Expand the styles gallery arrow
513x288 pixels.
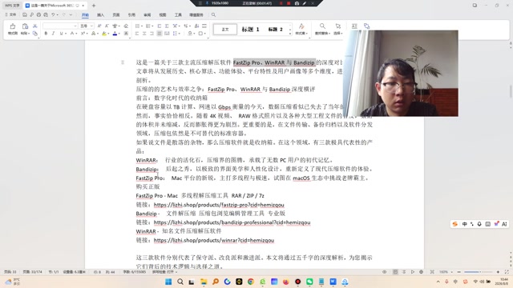pyautogui.click(x=290, y=34)
